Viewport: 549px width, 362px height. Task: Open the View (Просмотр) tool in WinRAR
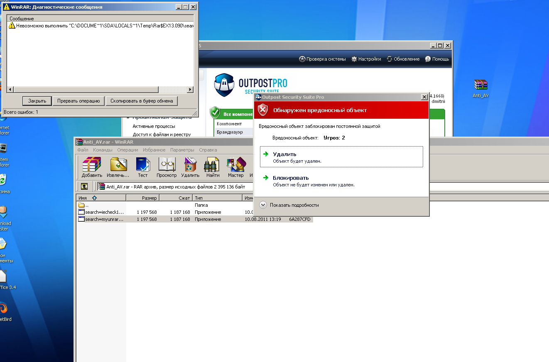coord(167,167)
